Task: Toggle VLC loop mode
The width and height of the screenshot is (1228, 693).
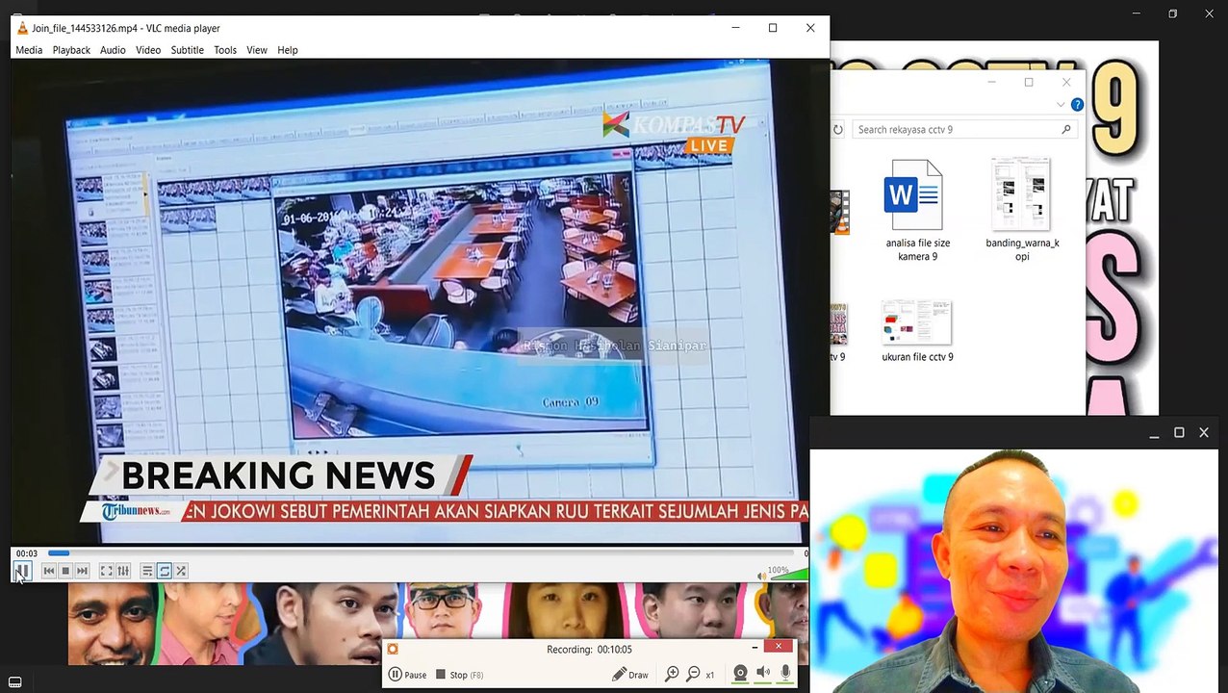Action: (165, 571)
